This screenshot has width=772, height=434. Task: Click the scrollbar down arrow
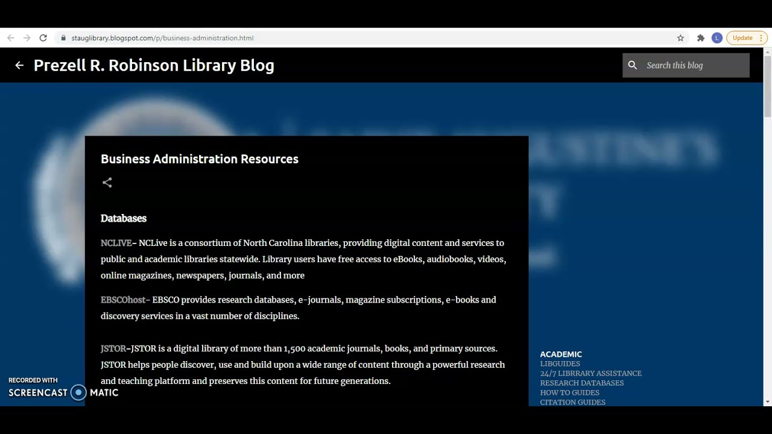pyautogui.click(x=767, y=401)
